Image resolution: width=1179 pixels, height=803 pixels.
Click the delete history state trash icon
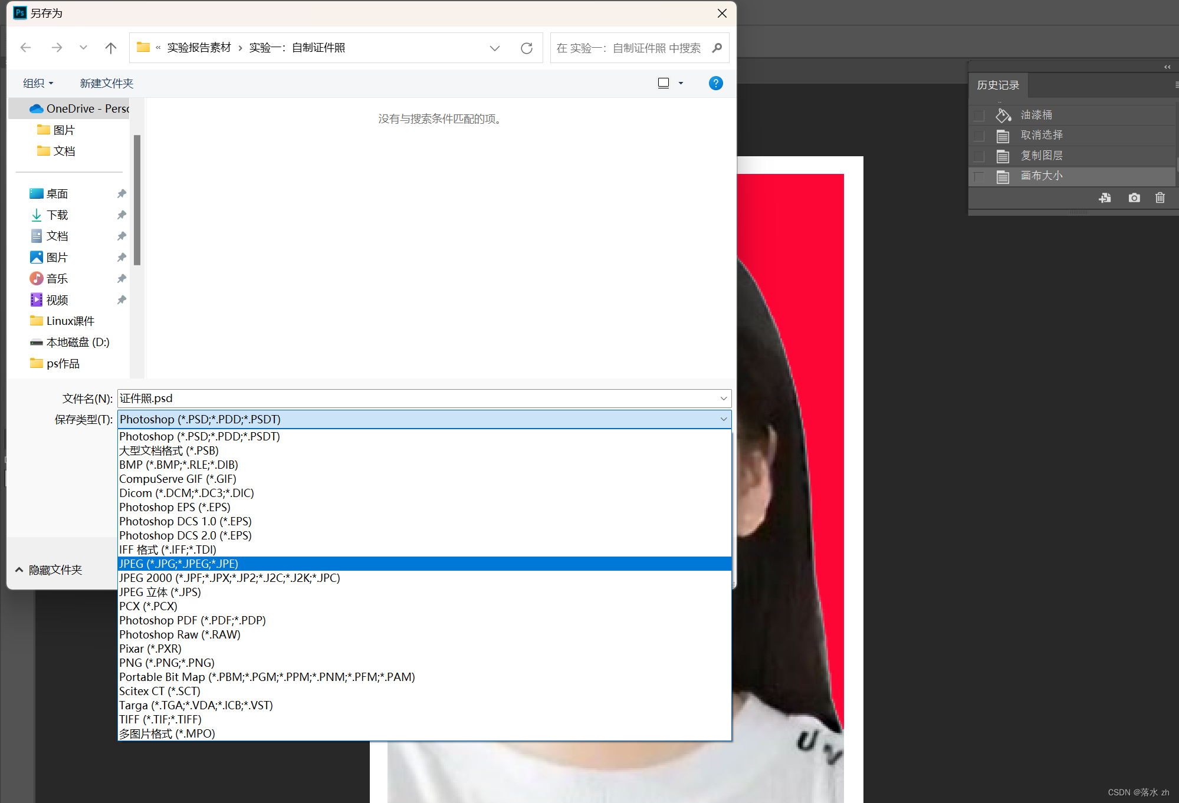1160,198
